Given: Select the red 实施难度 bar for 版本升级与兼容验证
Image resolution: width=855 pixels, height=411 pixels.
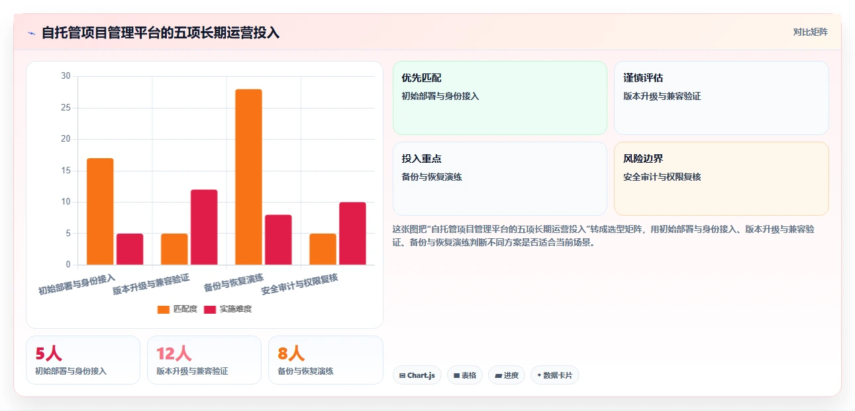Looking at the screenshot, I should pyautogui.click(x=204, y=228).
